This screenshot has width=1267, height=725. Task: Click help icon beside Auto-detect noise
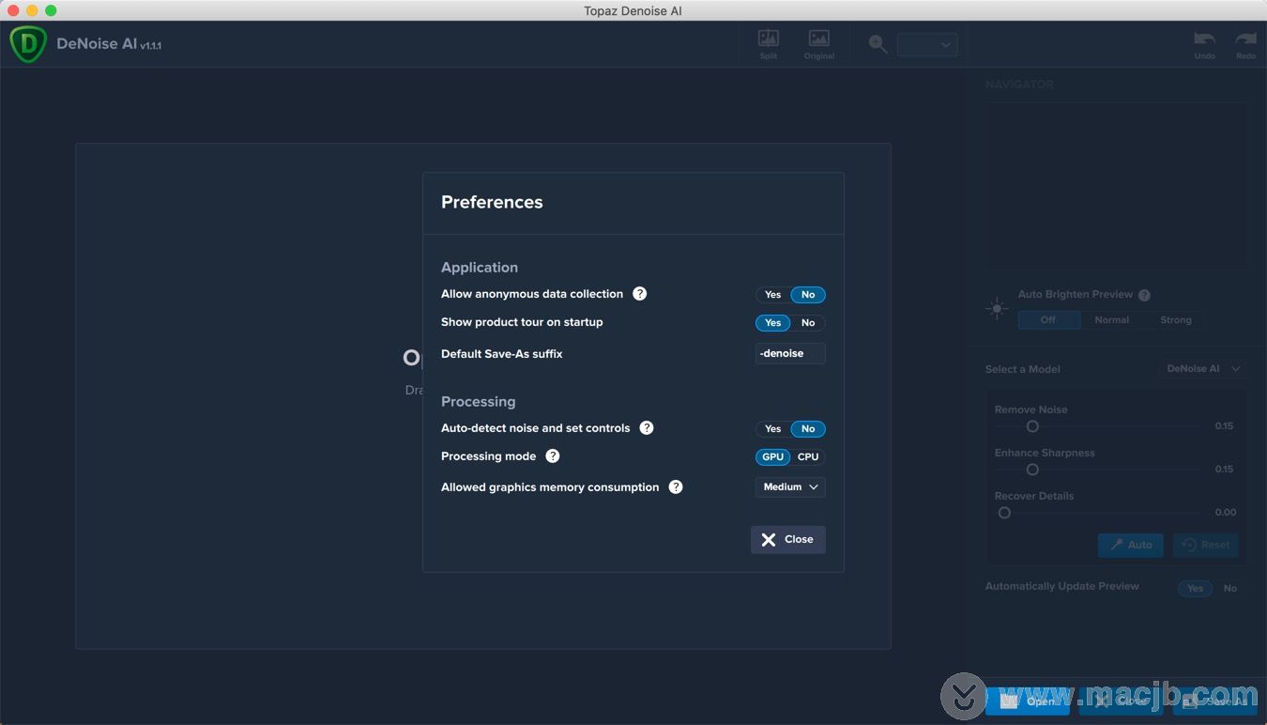coord(646,428)
